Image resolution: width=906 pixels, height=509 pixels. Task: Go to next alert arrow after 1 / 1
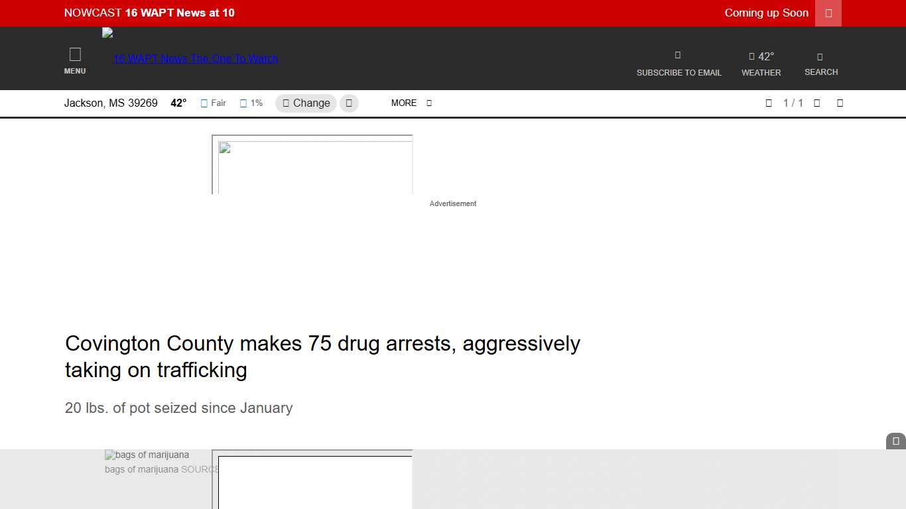point(817,103)
